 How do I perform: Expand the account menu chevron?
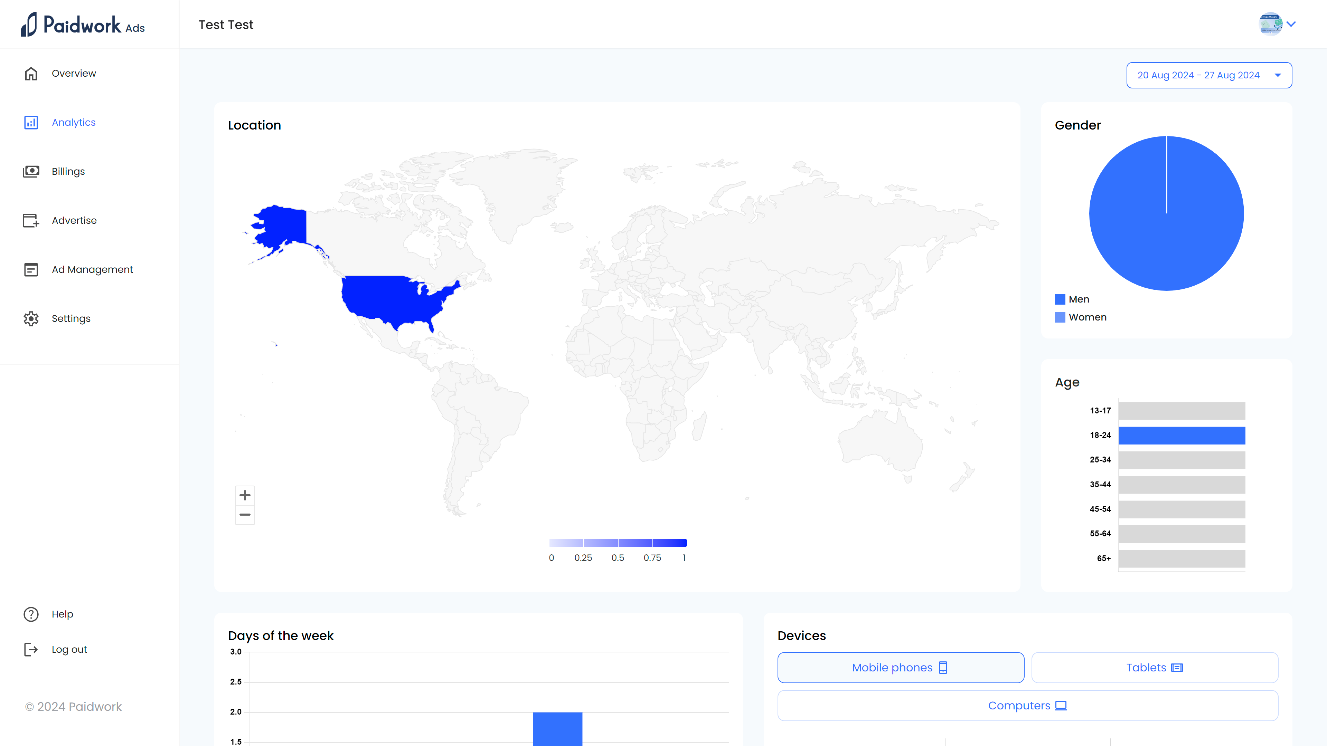pos(1291,24)
